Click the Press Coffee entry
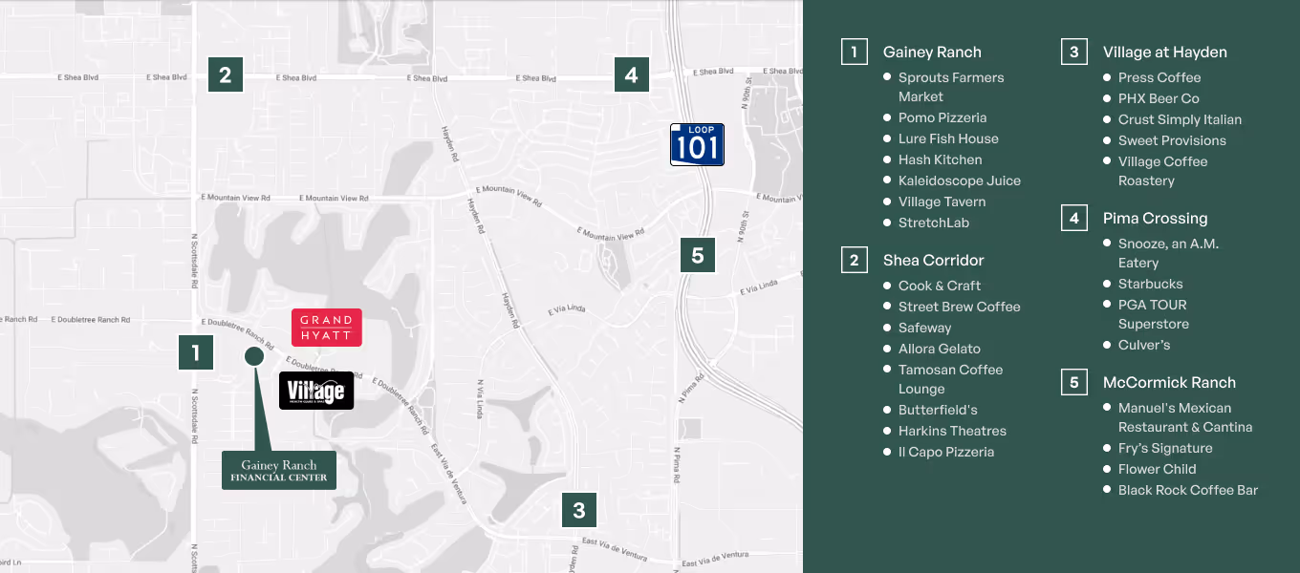The width and height of the screenshot is (1300, 573). [x=1159, y=77]
